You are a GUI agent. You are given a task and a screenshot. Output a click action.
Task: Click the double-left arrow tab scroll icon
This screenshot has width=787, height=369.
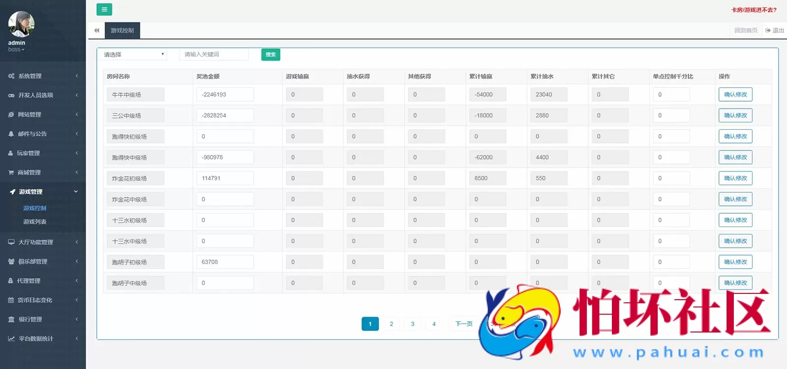pyautogui.click(x=97, y=30)
